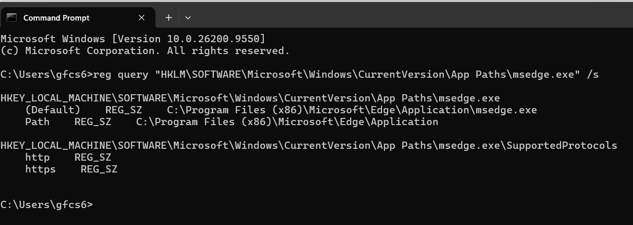The image size is (633, 225).
Task: Click the Command Prompt terminal icon in tab
Action: [11, 18]
